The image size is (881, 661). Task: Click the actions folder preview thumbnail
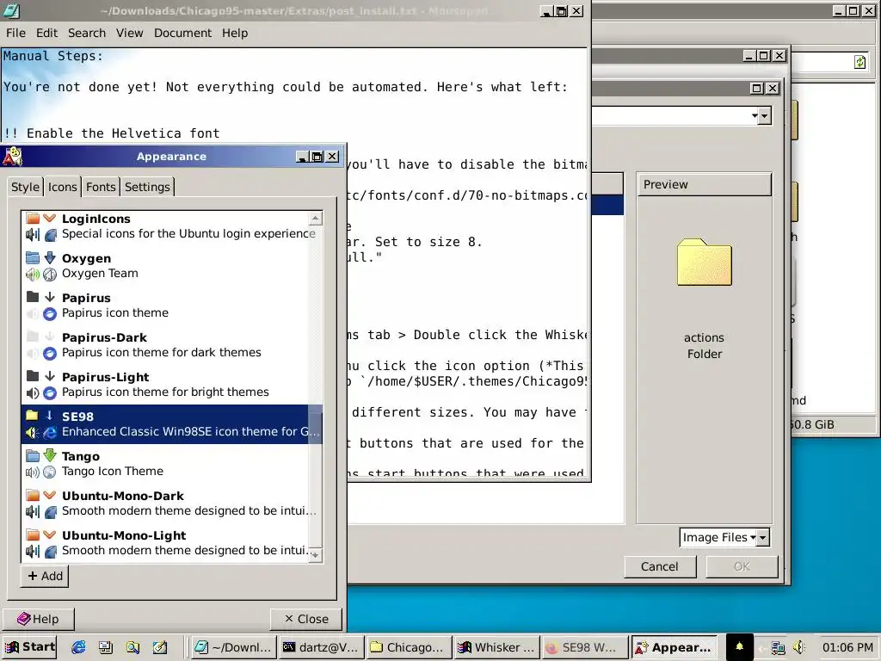(x=704, y=263)
